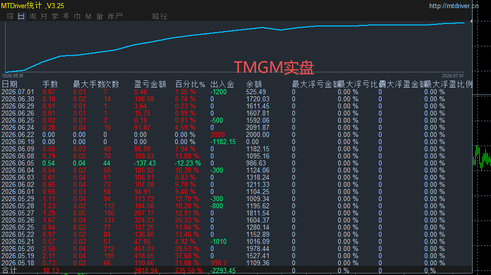491x275 pixels.
Task: Click the 日期 column header
Action: [x=9, y=84]
